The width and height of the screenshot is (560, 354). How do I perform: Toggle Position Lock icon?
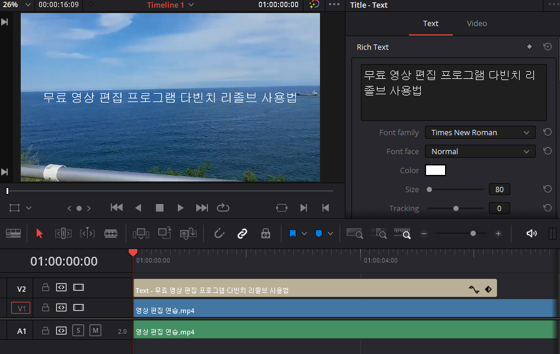(x=265, y=234)
